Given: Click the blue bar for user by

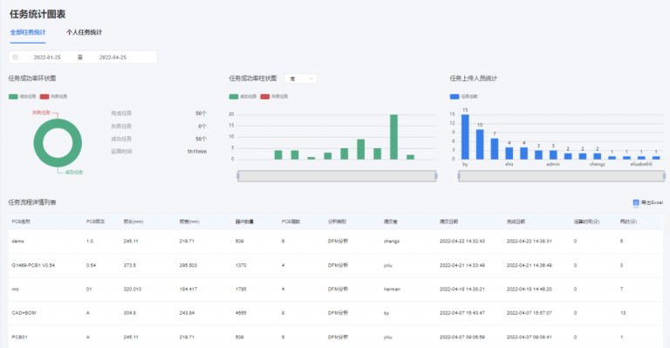Looking at the screenshot, I should click(x=465, y=137).
